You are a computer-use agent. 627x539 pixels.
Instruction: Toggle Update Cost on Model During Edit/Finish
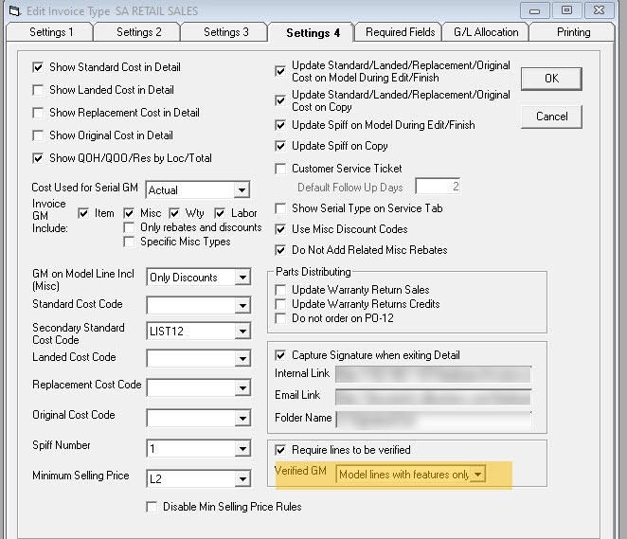[x=280, y=71]
